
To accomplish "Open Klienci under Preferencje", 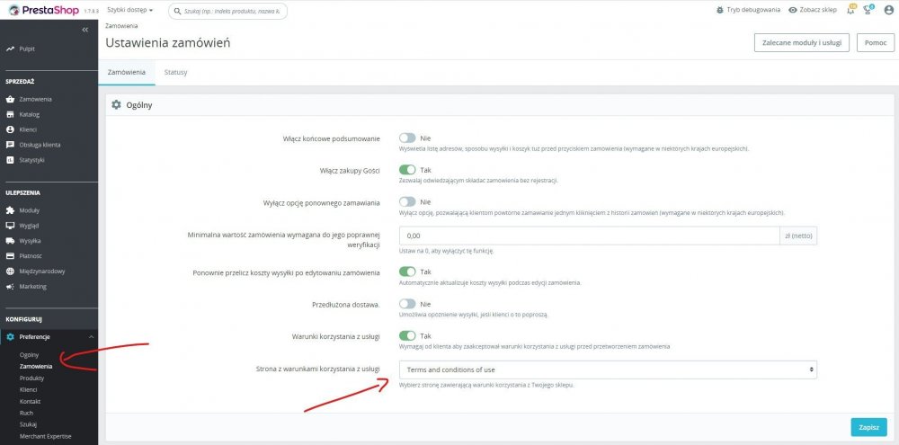I will [x=28, y=390].
